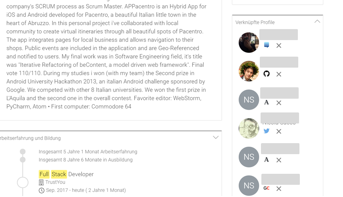The image size is (343, 197).
Task: Select the Twitter profile sketch avatar
Action: (249, 128)
